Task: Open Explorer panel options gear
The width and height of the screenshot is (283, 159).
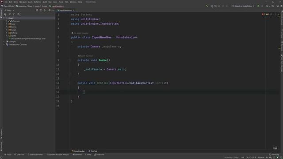Action: pyautogui.click(x=50, y=10)
